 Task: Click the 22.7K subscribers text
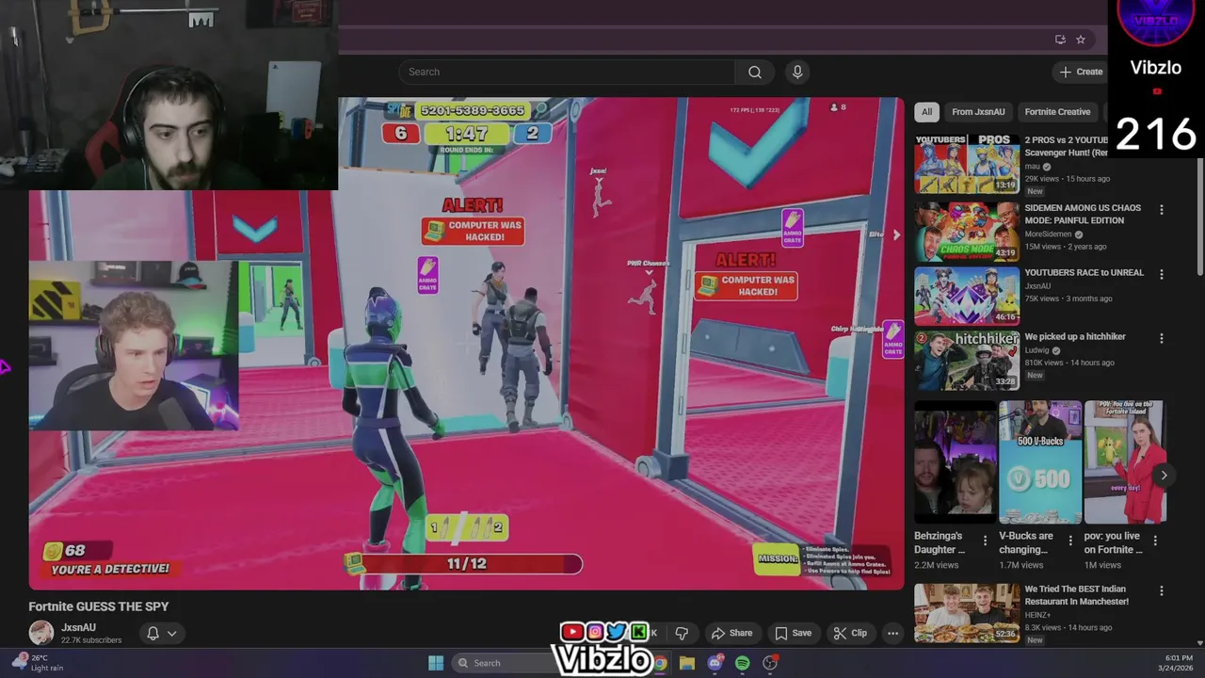click(x=91, y=640)
